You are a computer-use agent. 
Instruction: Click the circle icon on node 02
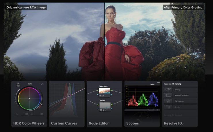[103, 95]
